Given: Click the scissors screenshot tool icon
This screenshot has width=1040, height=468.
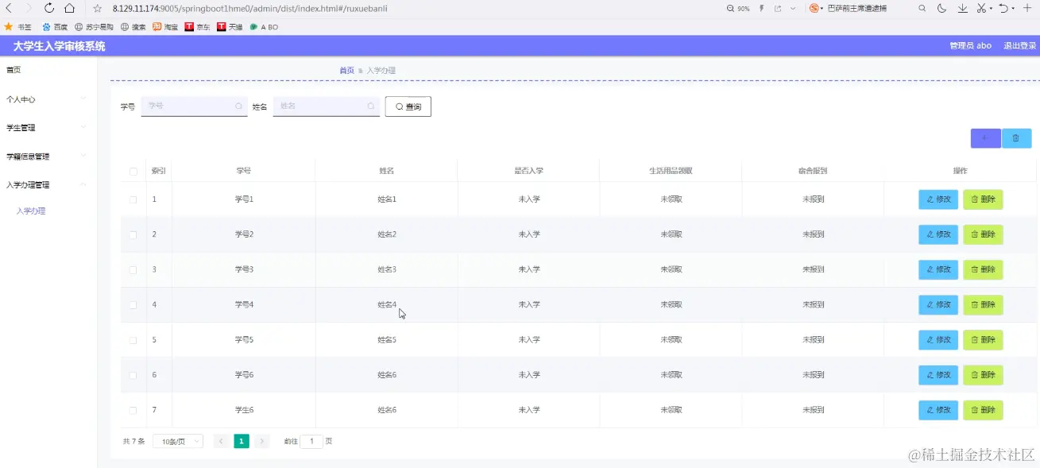Looking at the screenshot, I should click(981, 8).
